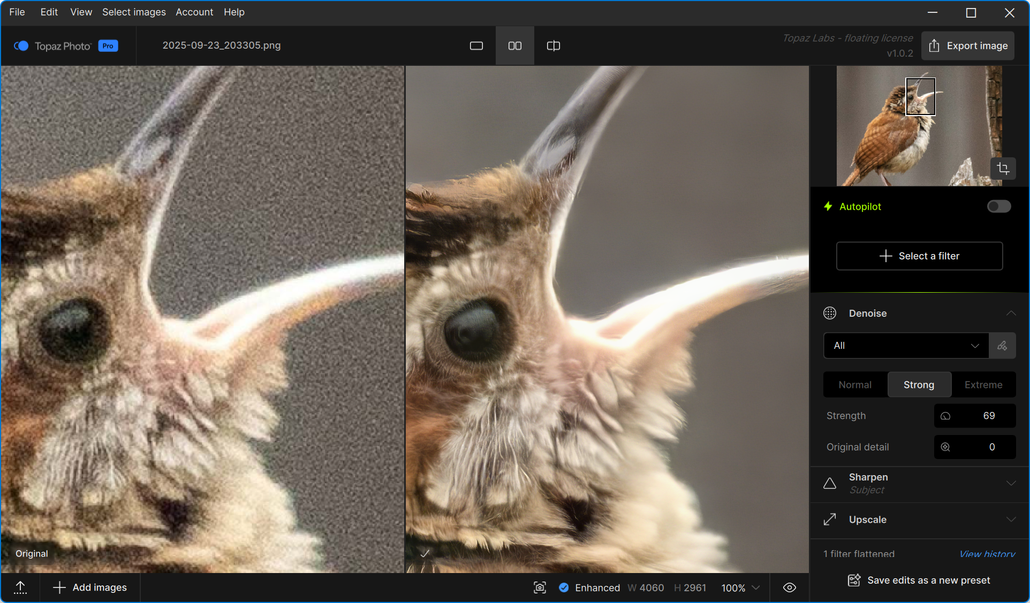Click the Denoise mask brush icon
The width and height of the screenshot is (1030, 603).
(1002, 346)
